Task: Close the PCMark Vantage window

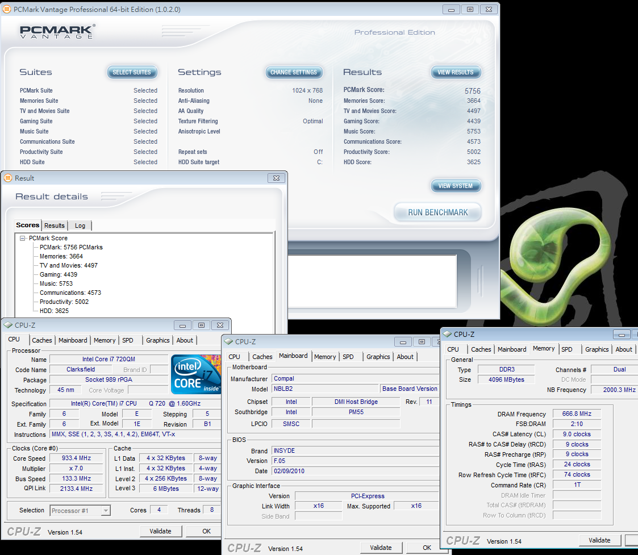Action: click(489, 9)
